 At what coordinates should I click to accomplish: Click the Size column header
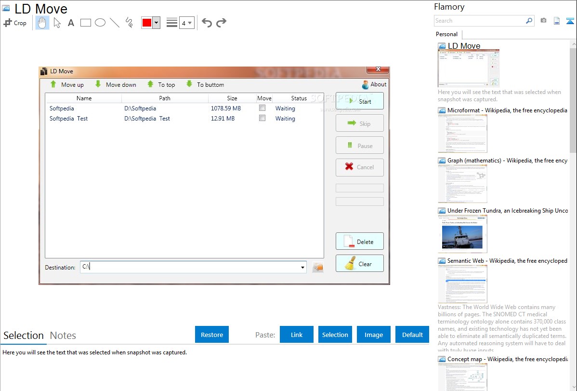point(232,98)
